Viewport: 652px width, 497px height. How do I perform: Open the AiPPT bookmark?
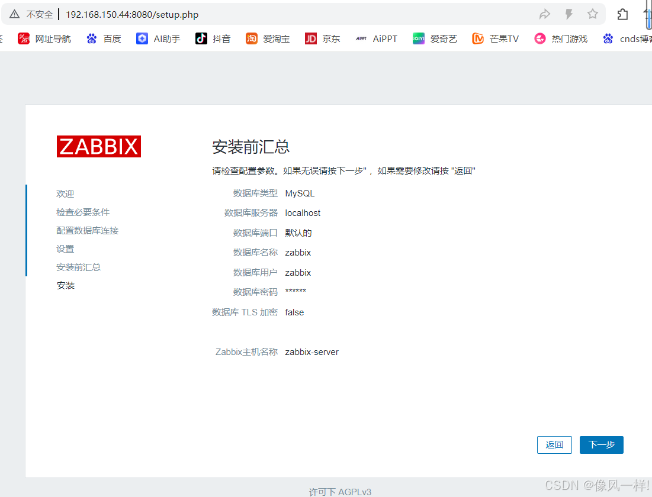point(376,38)
